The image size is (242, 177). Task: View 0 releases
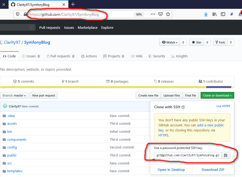click(x=164, y=81)
